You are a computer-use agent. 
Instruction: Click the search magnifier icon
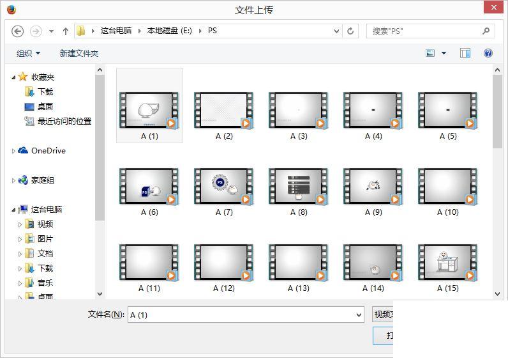coord(486,31)
